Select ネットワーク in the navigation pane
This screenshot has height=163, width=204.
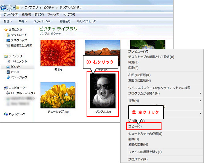(16, 114)
